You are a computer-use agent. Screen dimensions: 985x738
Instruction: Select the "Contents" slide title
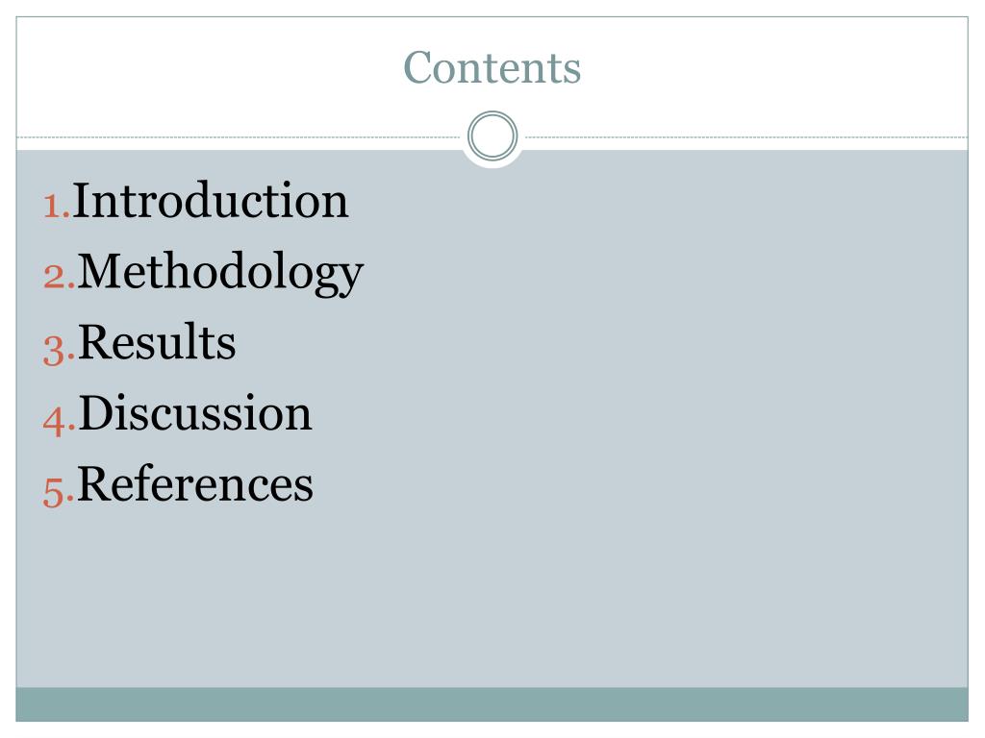coord(492,67)
